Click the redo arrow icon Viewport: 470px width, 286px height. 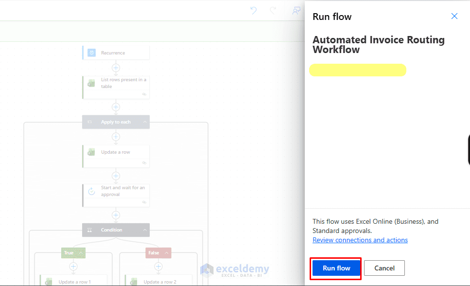pos(273,11)
